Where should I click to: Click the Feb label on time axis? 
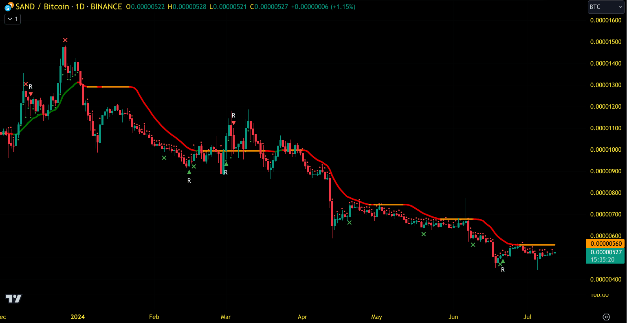pyautogui.click(x=154, y=317)
